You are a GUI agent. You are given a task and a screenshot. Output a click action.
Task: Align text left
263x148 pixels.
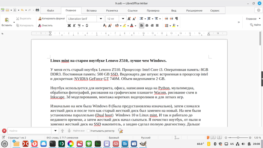click(142, 26)
